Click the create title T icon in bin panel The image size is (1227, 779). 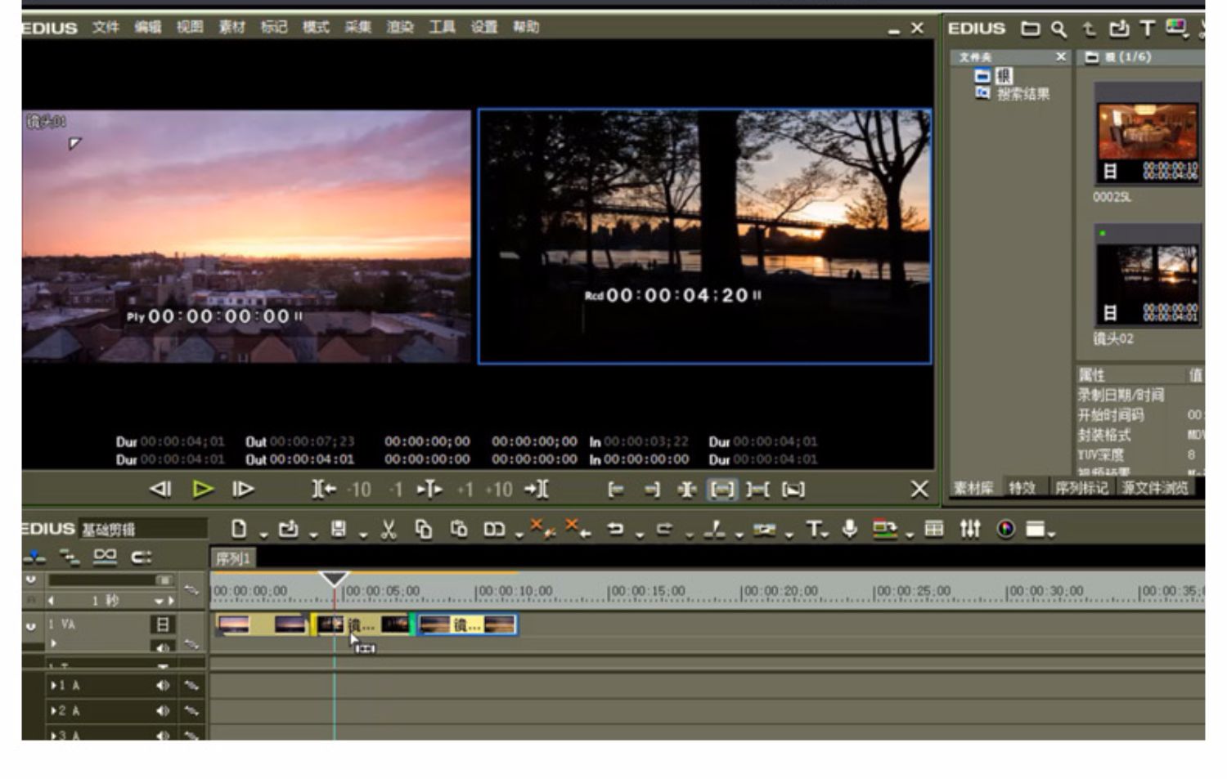tap(1148, 29)
